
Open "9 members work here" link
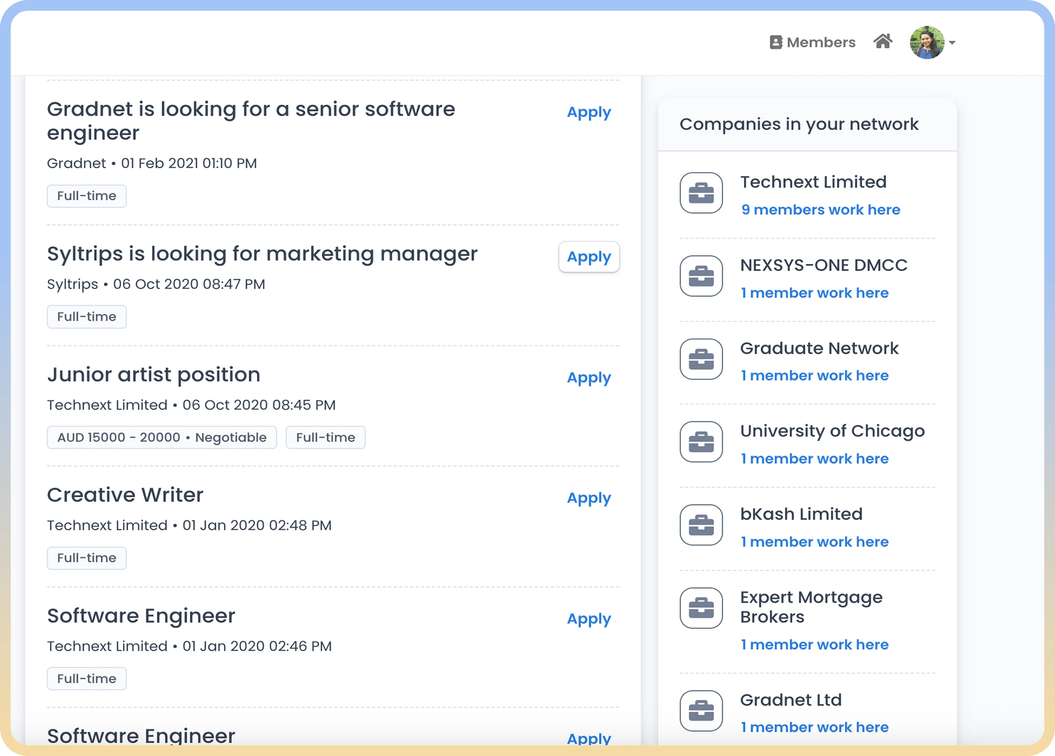[x=820, y=209]
